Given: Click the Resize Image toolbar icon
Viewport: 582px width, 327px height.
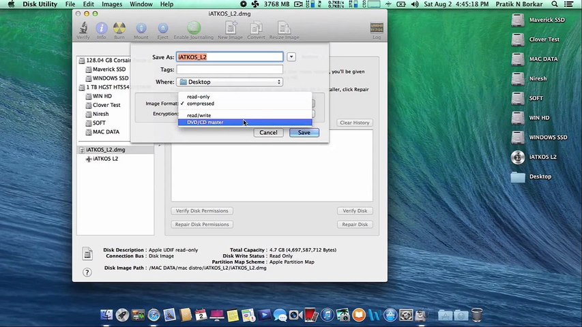Looking at the screenshot, I should 285,29.
